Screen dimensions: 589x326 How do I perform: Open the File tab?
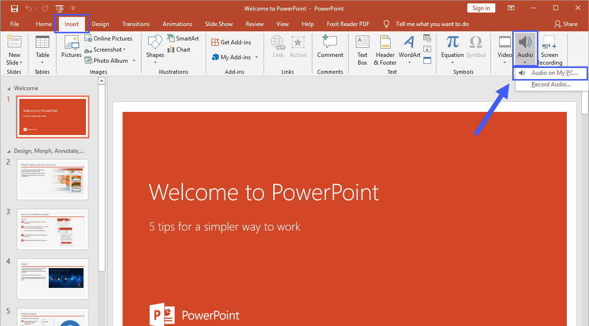coord(14,24)
